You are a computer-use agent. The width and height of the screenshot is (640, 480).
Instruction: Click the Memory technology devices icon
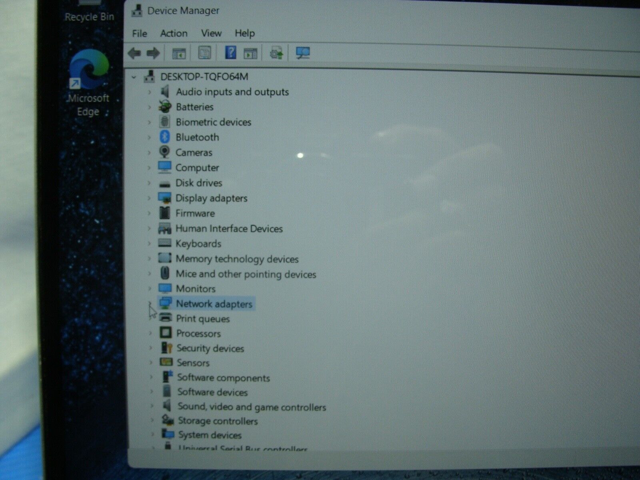tap(165, 258)
